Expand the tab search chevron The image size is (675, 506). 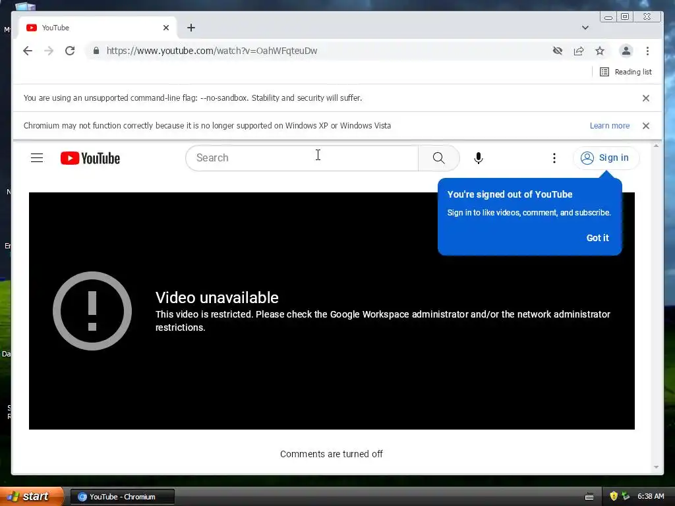pyautogui.click(x=585, y=28)
